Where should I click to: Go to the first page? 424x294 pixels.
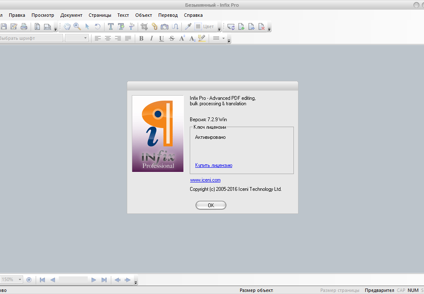click(x=42, y=280)
